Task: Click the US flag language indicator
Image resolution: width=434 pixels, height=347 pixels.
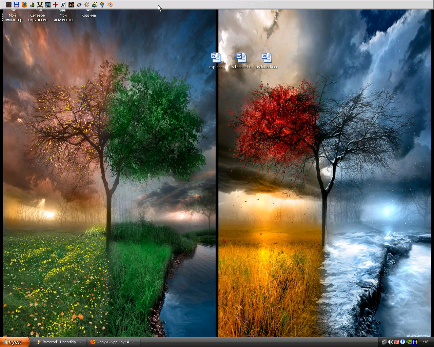Action: [x=396, y=342]
